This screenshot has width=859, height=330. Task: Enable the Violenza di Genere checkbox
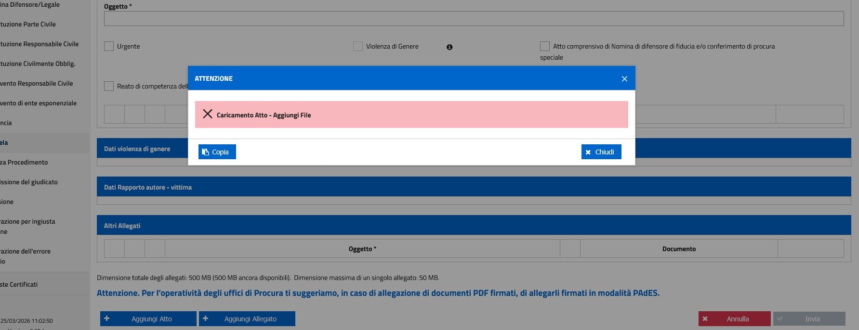point(358,46)
